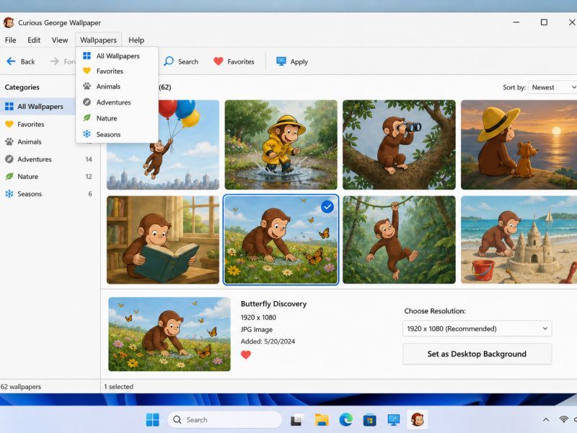Click the taskbar monitor app icon
Viewport: 577px width, 433px height.
(x=393, y=420)
